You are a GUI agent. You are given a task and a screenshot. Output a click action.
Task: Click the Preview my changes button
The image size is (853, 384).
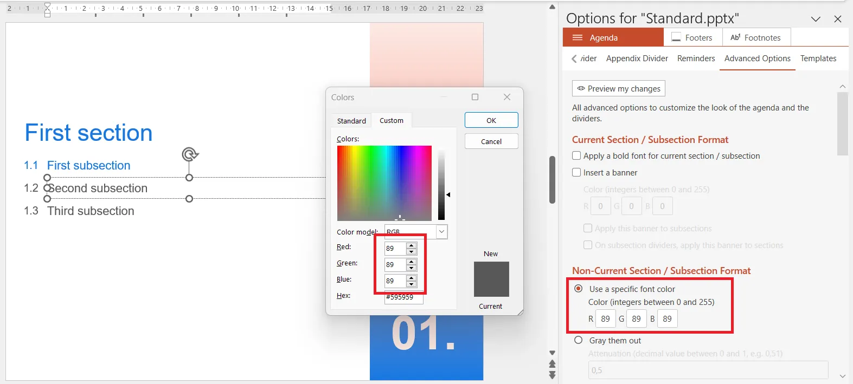619,88
